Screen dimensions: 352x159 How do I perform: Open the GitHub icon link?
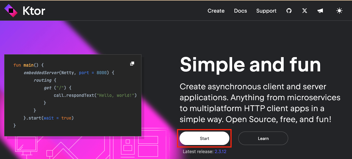(289, 11)
